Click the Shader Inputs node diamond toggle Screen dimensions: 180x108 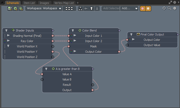53,30
